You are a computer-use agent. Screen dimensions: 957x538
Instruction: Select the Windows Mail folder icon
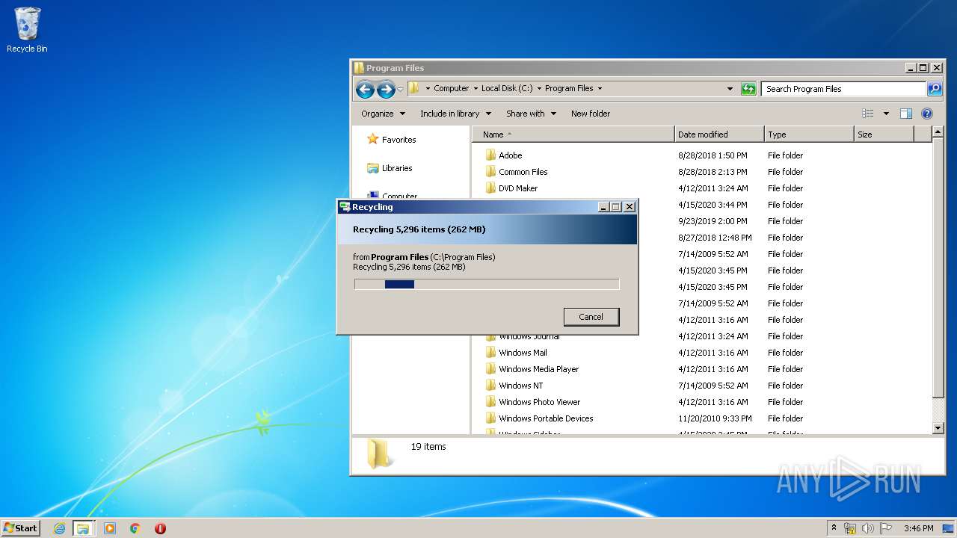pyautogui.click(x=490, y=353)
